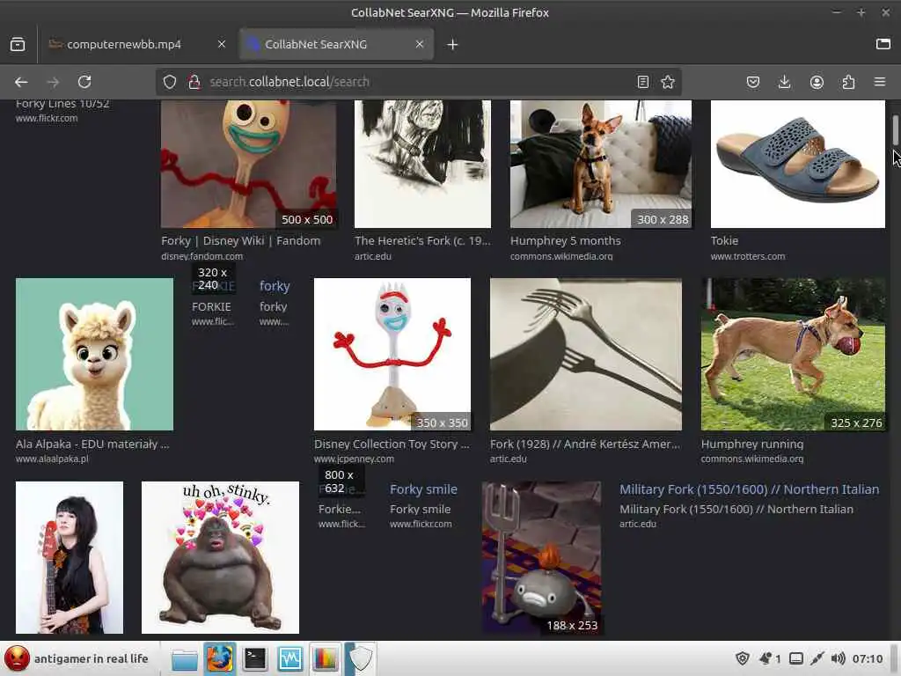Click the insecure connection padlock icon
The image size is (901, 676).
coord(194,82)
